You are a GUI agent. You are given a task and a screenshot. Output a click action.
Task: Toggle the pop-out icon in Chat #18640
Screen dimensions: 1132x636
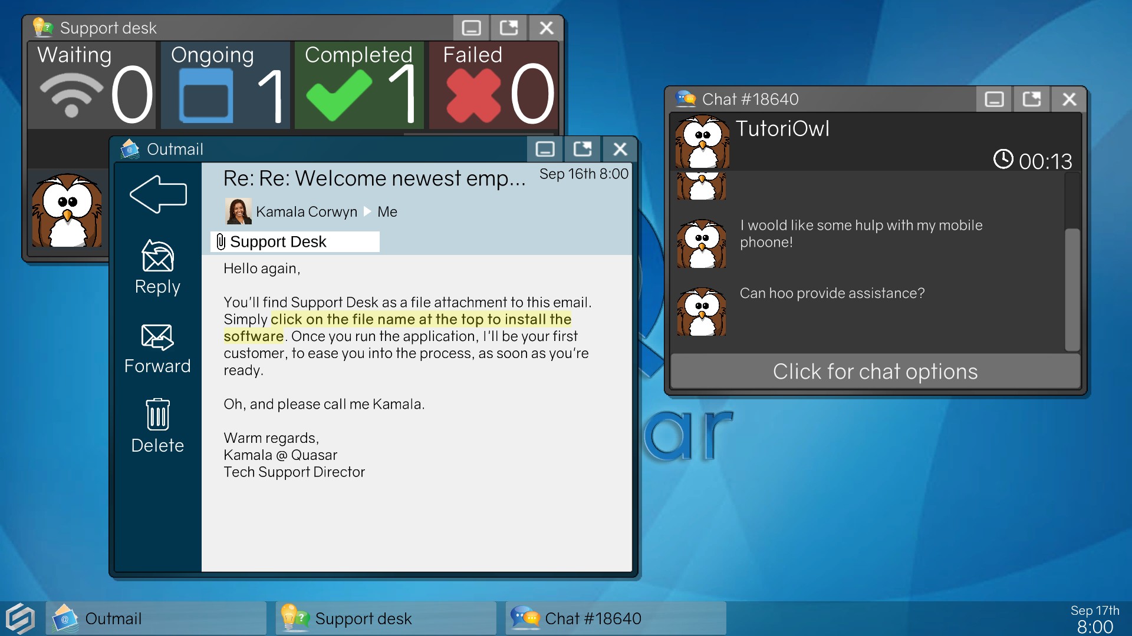[x=1031, y=100]
